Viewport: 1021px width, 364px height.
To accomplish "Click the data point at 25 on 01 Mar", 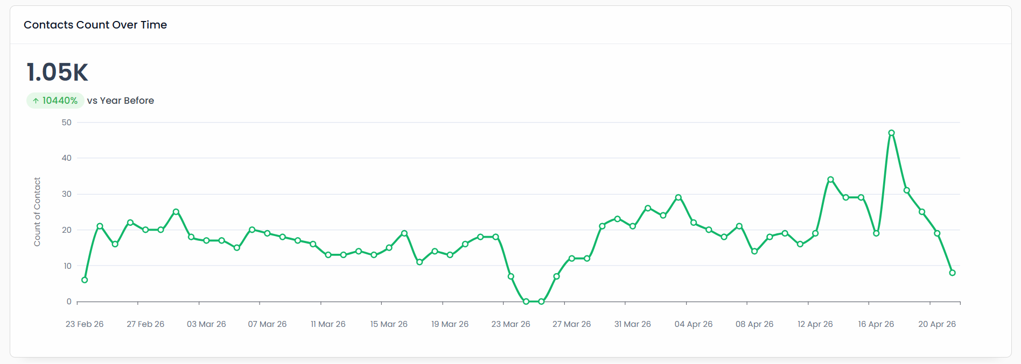I will click(176, 212).
